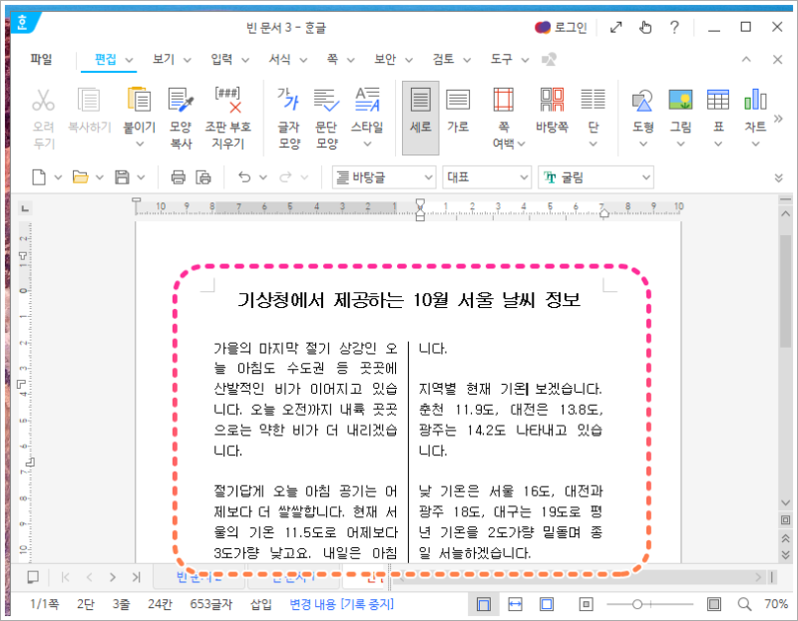Open the 굴림 font dropdown

596,177
